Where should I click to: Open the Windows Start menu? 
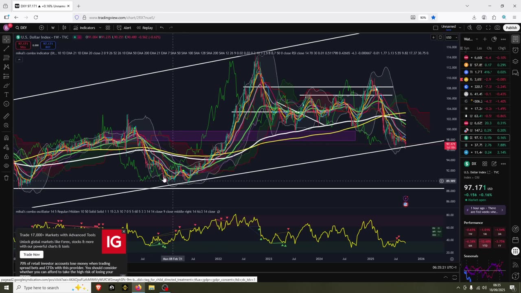pyautogui.click(x=6, y=288)
